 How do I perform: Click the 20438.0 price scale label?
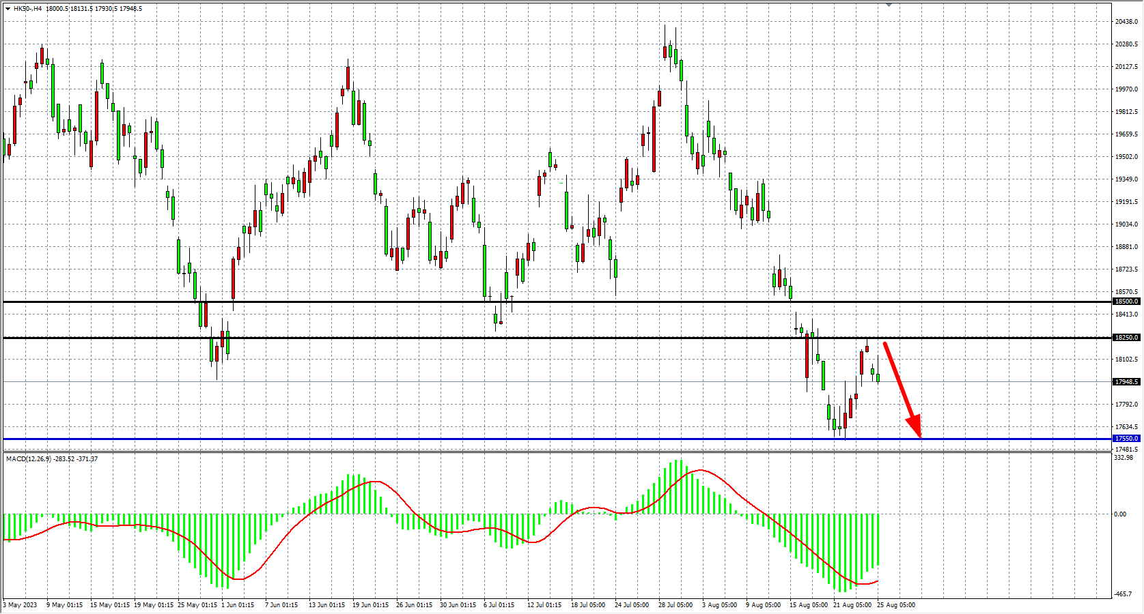pos(1126,22)
